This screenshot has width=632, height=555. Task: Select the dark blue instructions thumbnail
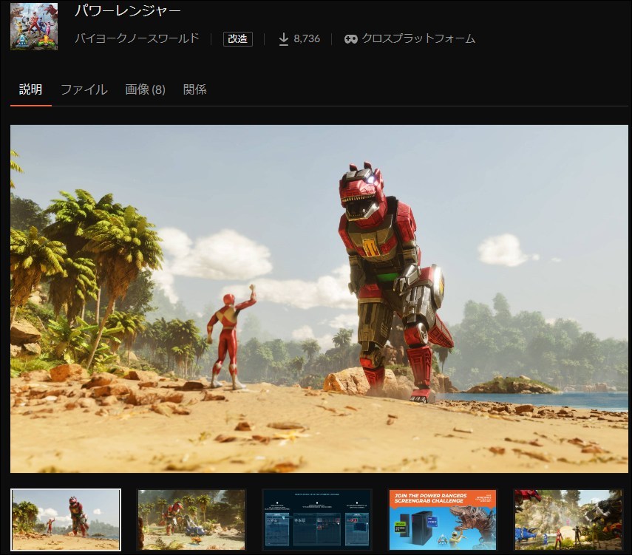click(x=317, y=520)
